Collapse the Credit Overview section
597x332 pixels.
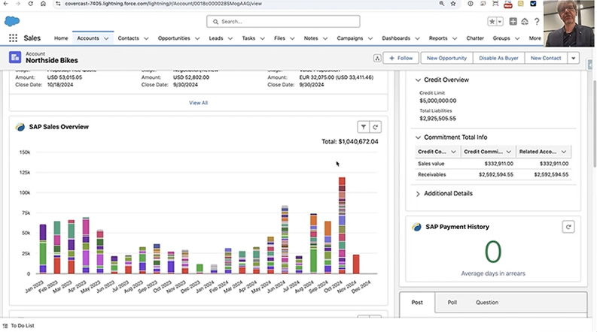(418, 80)
